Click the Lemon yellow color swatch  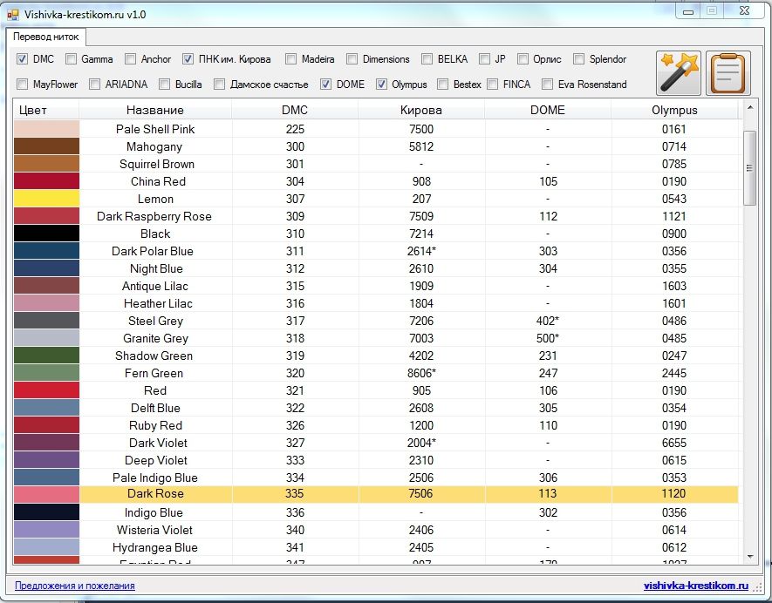[x=46, y=199]
